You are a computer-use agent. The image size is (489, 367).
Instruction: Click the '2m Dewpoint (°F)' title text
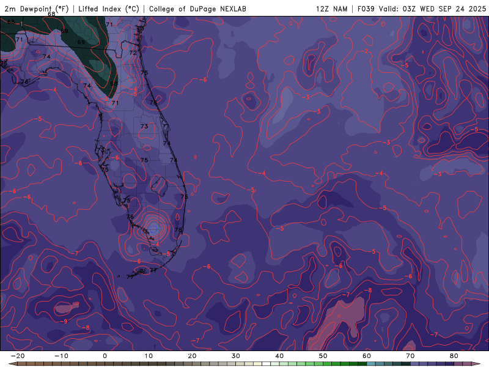(37, 9)
